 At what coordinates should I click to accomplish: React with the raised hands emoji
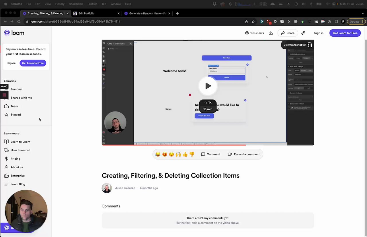(178, 154)
